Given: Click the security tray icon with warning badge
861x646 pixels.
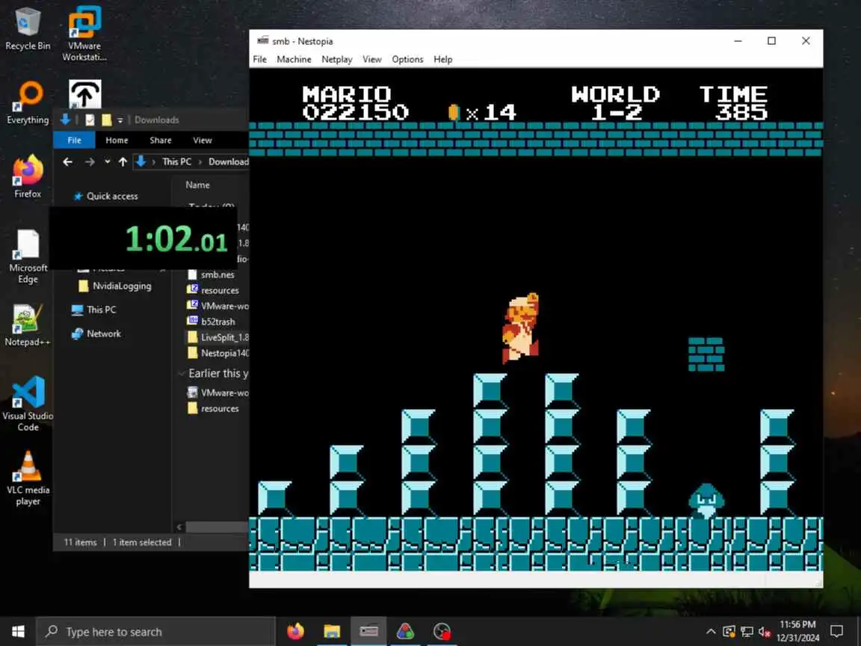Looking at the screenshot, I should [x=729, y=631].
